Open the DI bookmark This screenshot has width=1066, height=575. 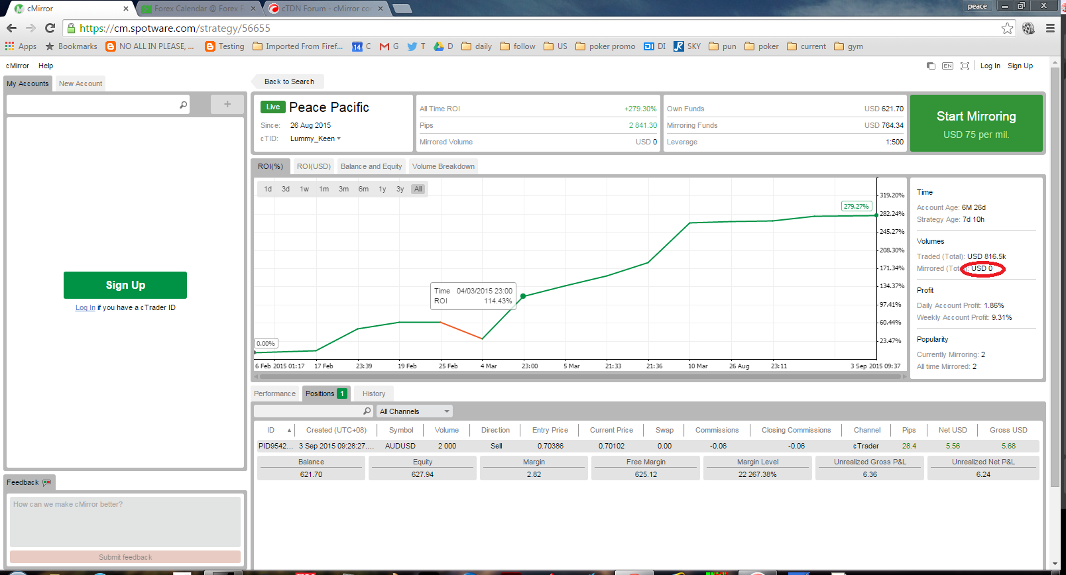tap(655, 46)
